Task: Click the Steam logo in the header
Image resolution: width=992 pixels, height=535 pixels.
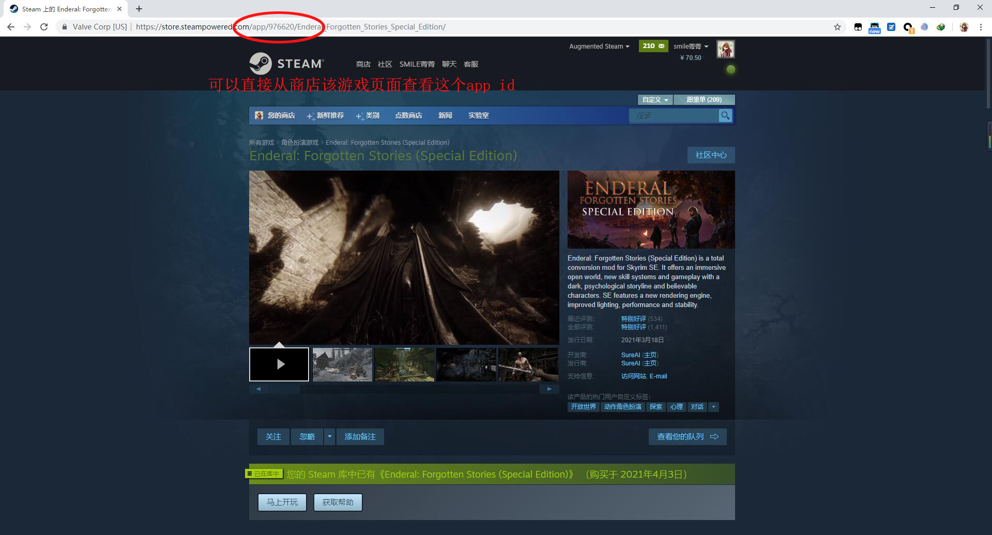Action: coord(286,64)
